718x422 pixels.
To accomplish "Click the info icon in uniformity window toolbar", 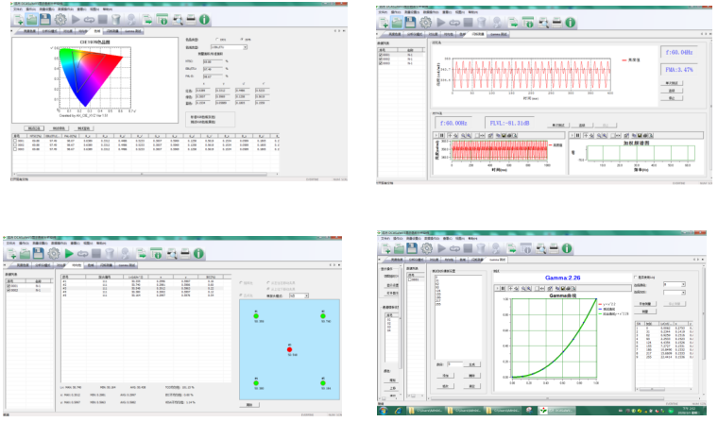I will point(198,253).
